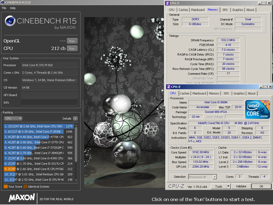Screen dimensions: 273x205
Task: Open Mainboard tab in lower CPU-Z window
Action: point(199,93)
